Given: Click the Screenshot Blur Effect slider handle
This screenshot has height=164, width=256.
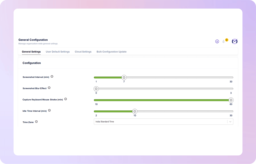Looking at the screenshot, I should click(96, 89).
